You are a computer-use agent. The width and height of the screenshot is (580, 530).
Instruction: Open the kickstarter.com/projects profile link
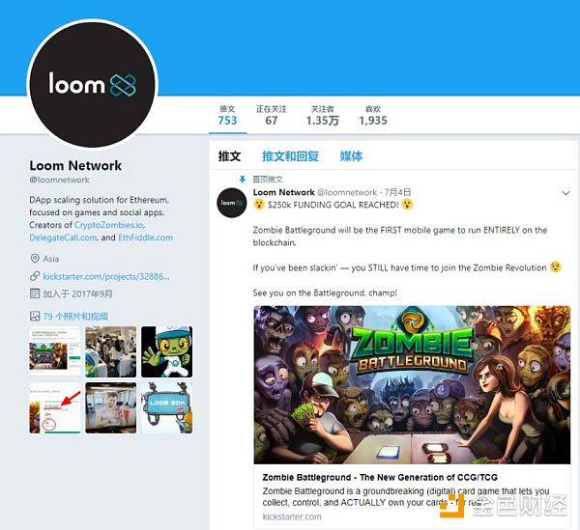point(106,276)
